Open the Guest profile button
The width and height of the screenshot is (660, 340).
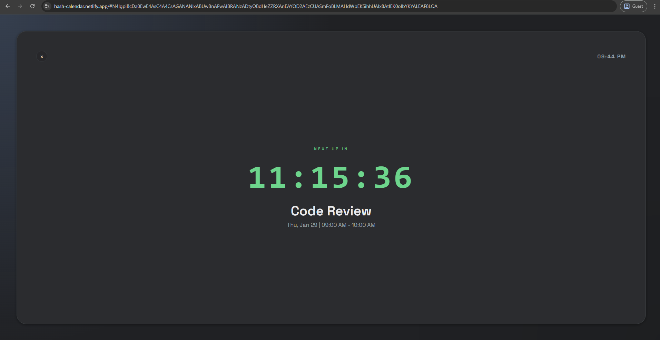pos(633,6)
